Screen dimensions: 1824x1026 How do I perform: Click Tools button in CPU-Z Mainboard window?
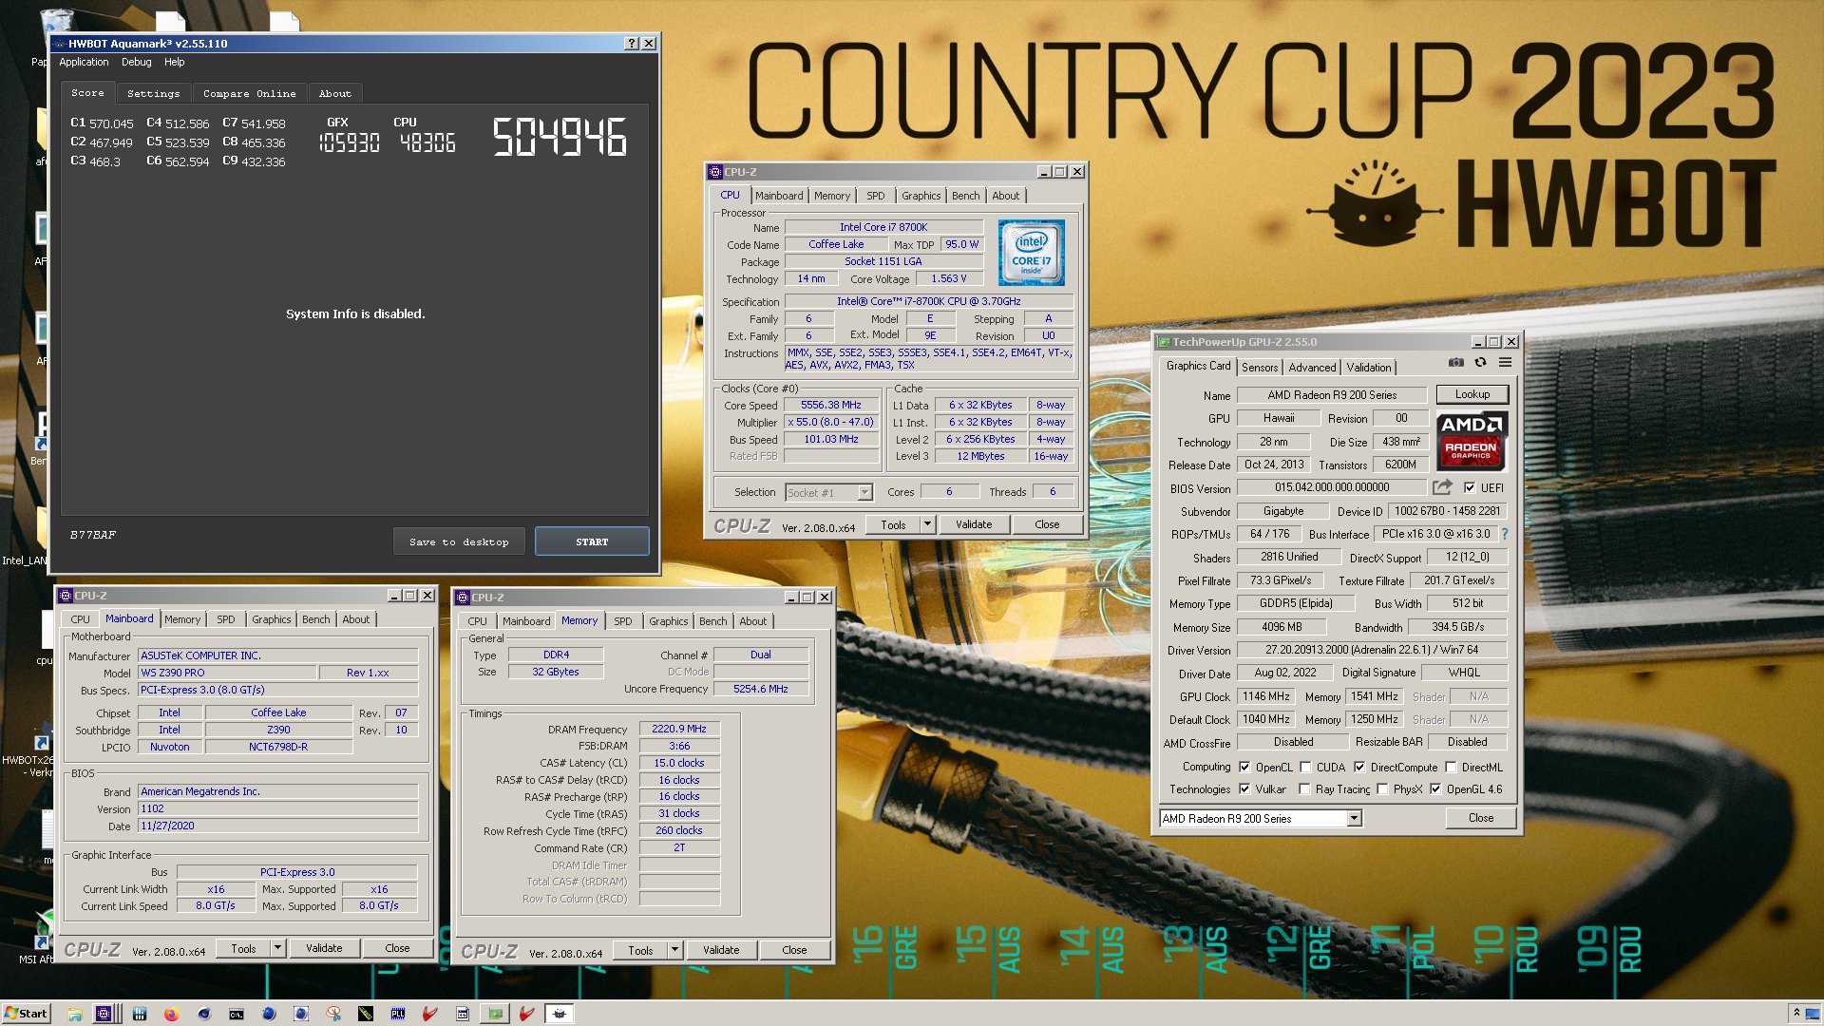point(243,948)
